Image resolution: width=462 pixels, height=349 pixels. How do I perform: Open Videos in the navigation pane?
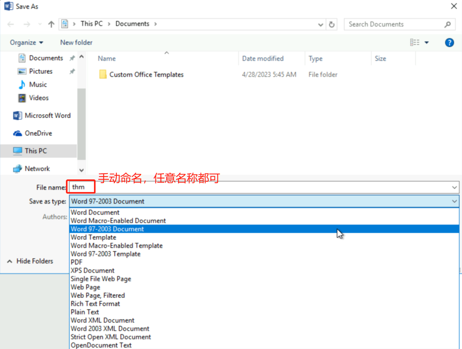coord(39,98)
